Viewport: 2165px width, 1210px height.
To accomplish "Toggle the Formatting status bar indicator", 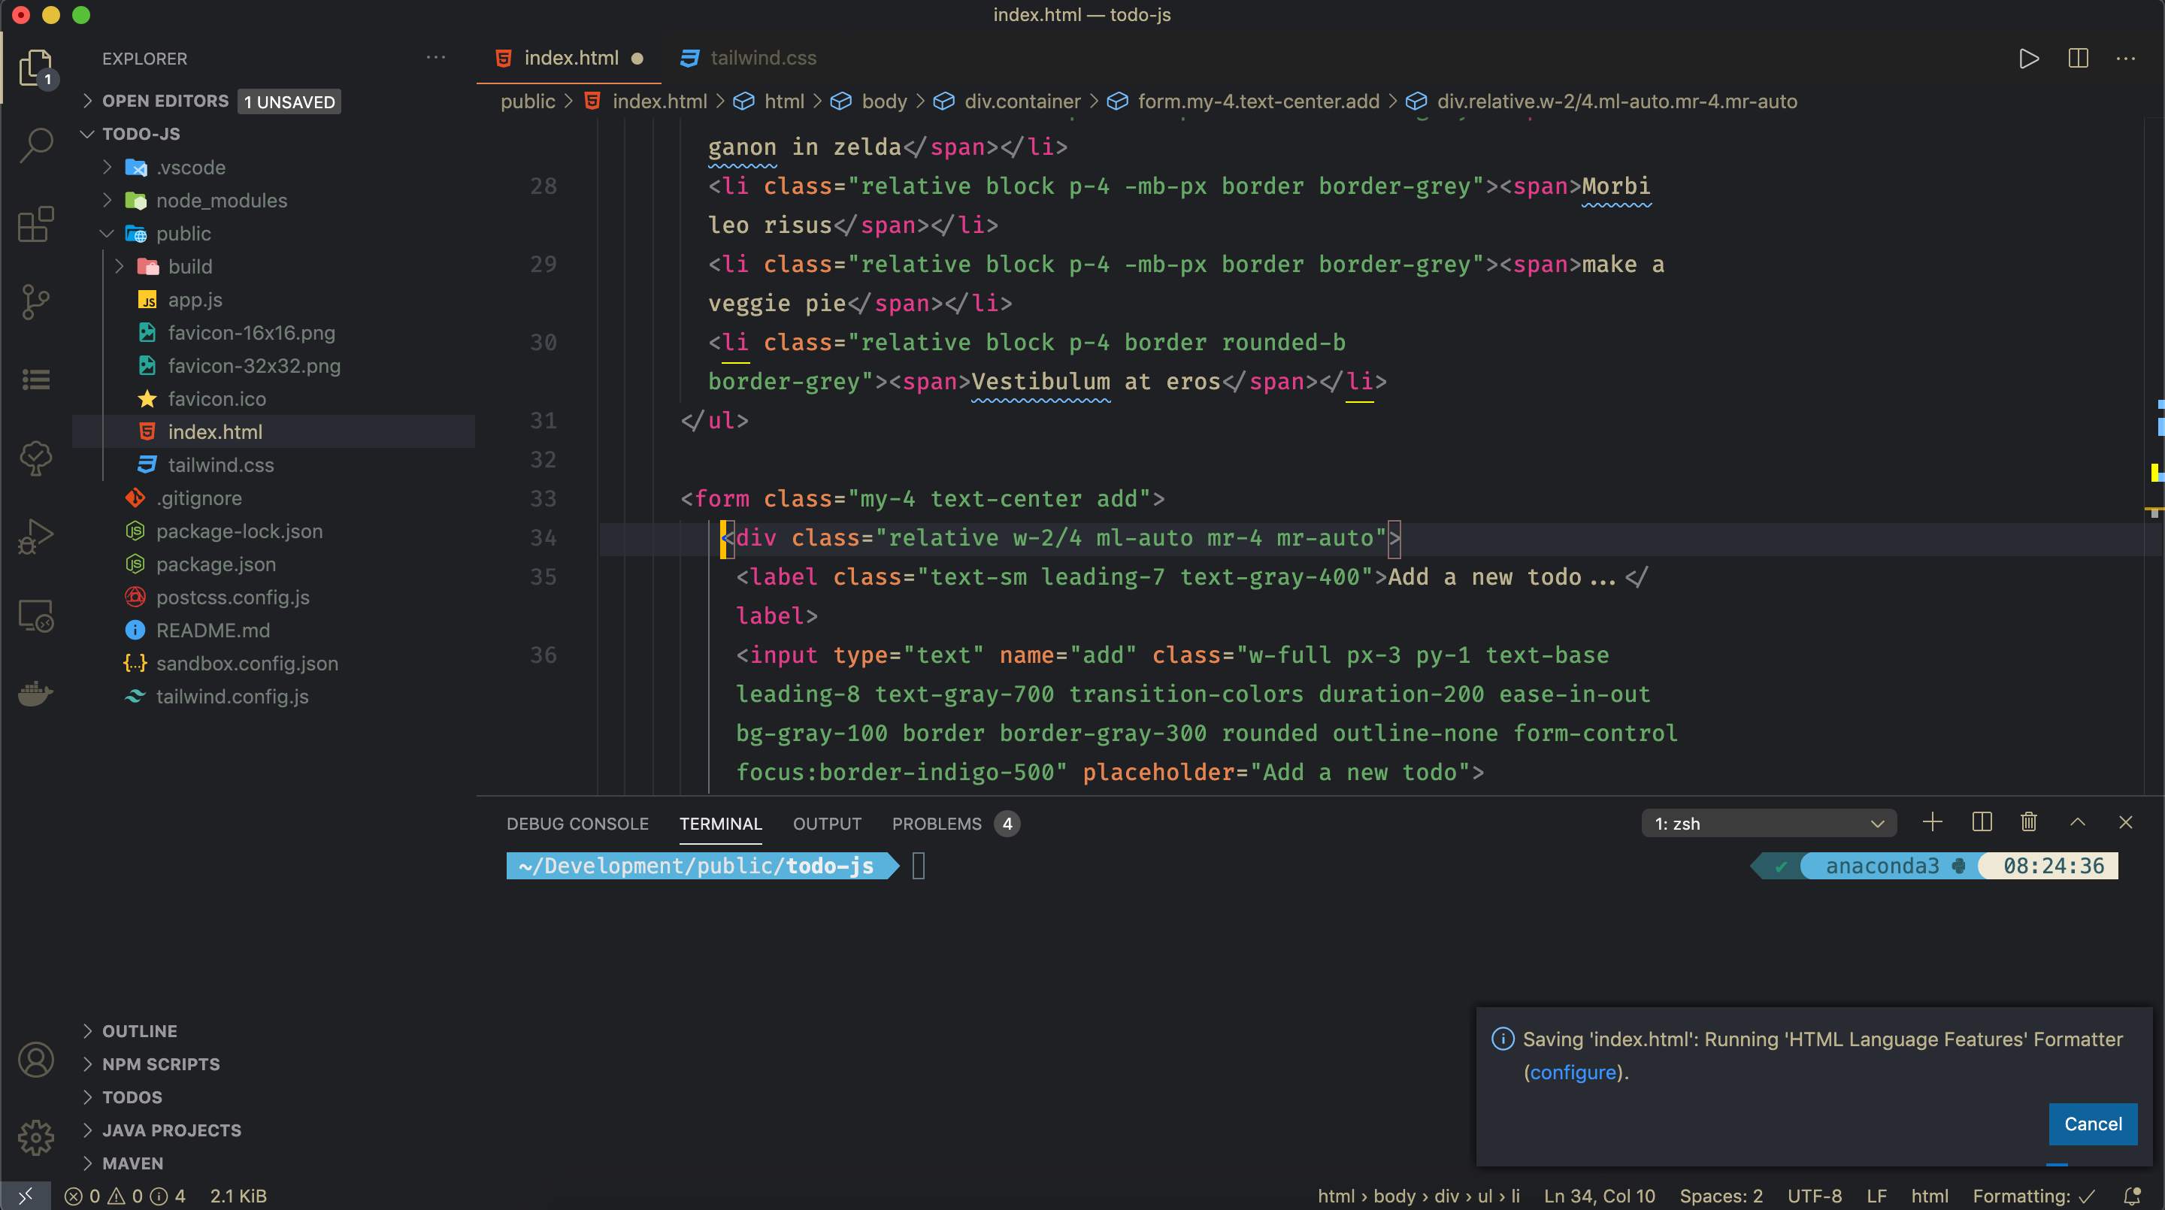I will click(2032, 1196).
